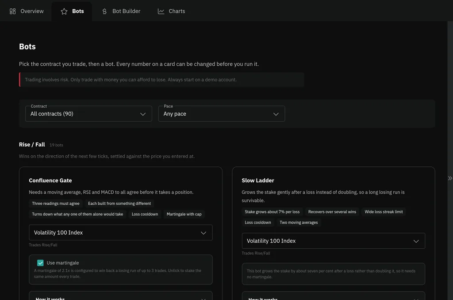
Task: Open the Contract dropdown showing All contracts (90)
Action: pyautogui.click(x=88, y=114)
